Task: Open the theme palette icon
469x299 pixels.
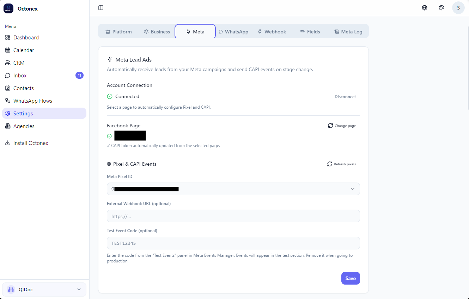Action: point(441,8)
